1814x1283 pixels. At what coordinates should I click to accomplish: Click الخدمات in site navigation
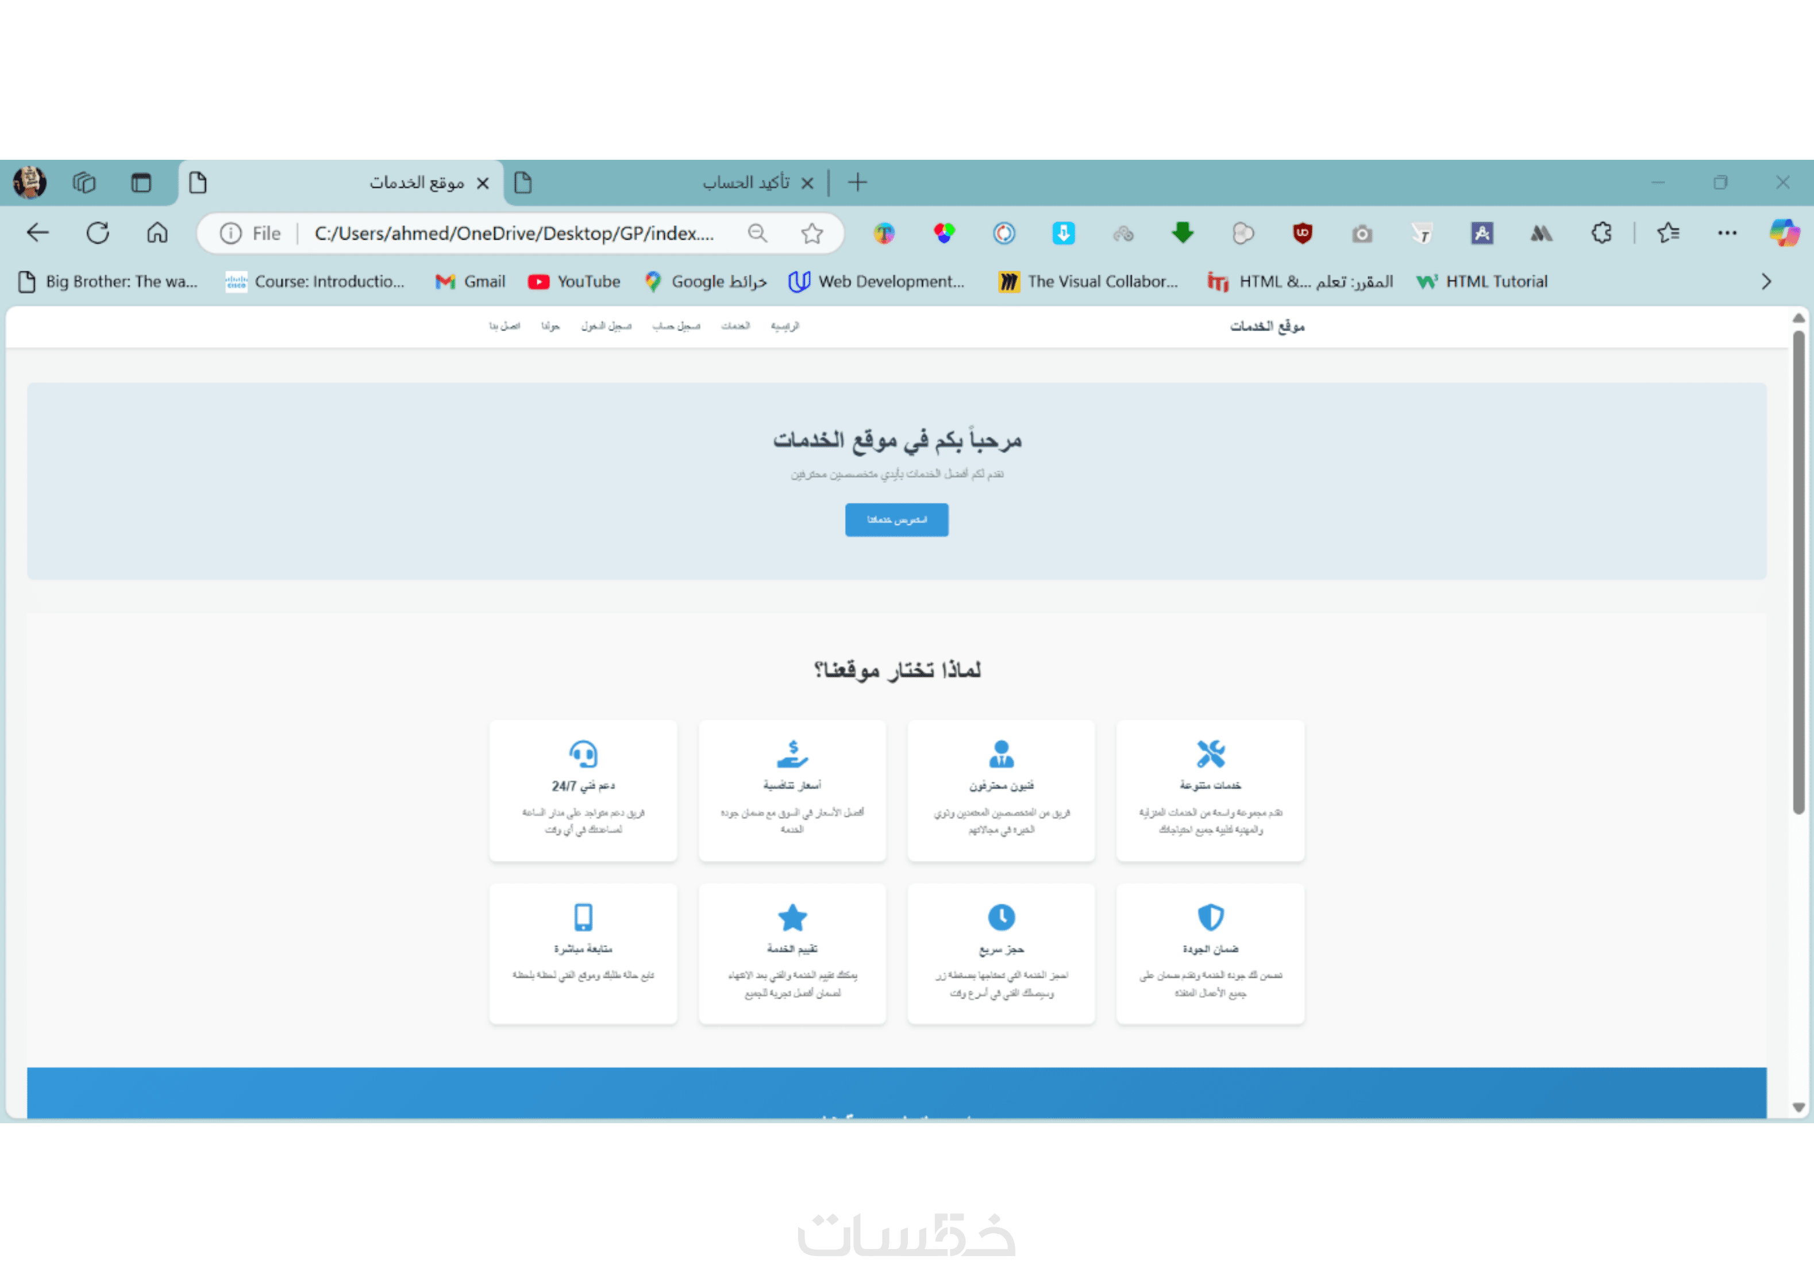pyautogui.click(x=735, y=326)
